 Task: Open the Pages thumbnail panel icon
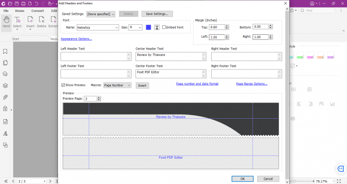[x=5, y=62]
